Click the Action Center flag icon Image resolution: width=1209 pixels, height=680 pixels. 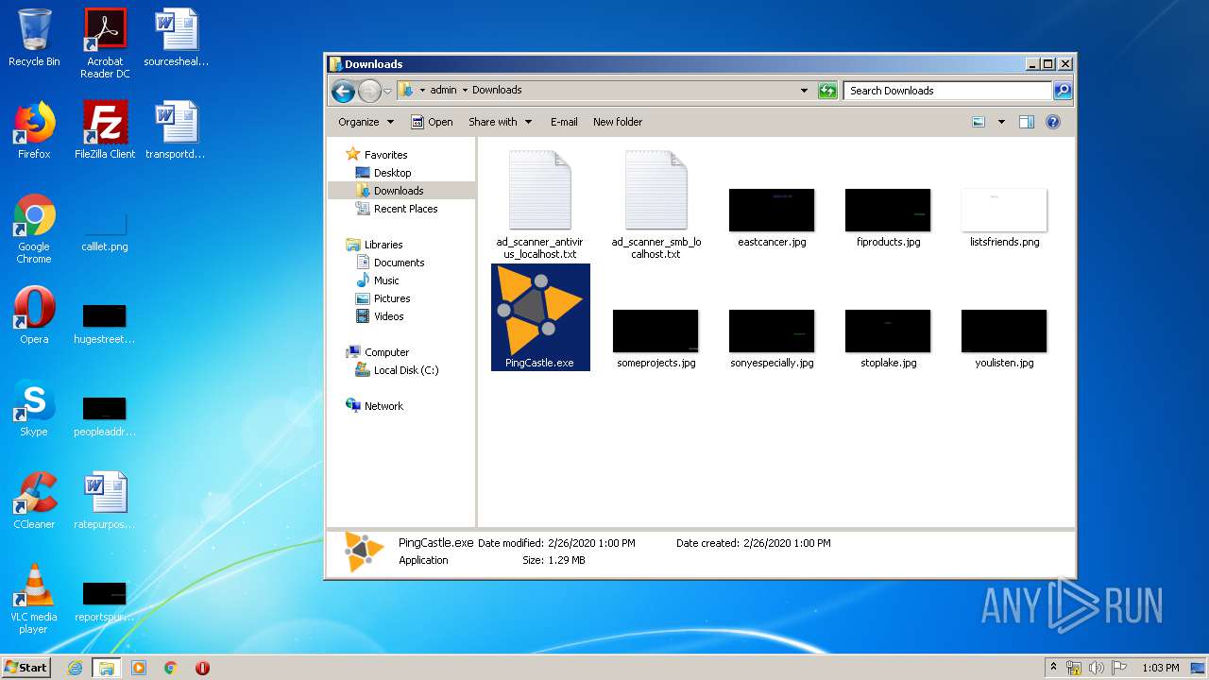coord(1119,668)
